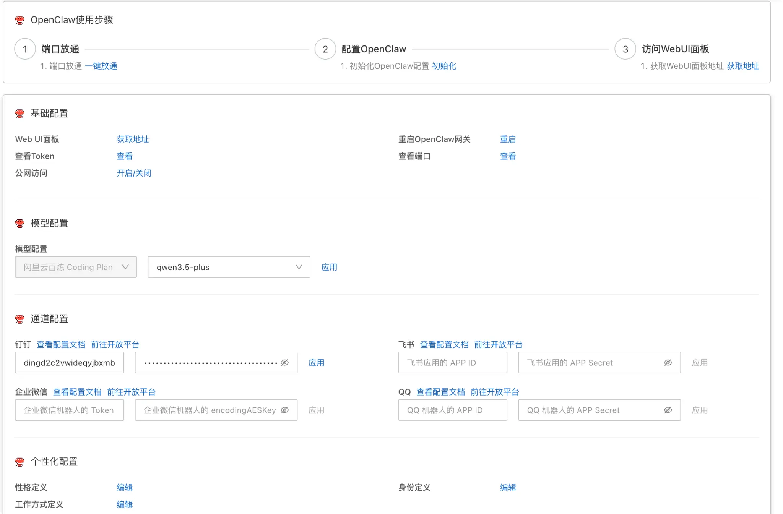The image size is (783, 514).
Task: Toggle visibility of QQ 机器人的 APP Secret
Action: (x=668, y=410)
